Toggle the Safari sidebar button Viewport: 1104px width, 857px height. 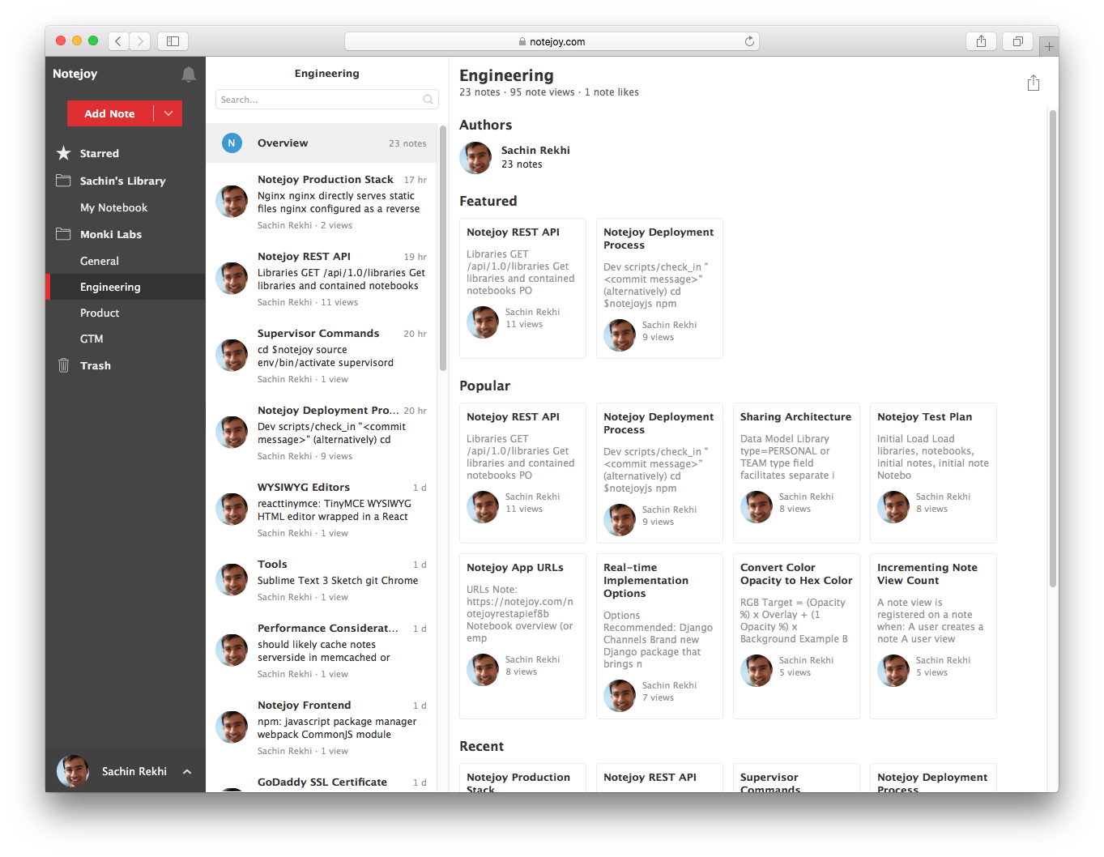[x=173, y=41]
